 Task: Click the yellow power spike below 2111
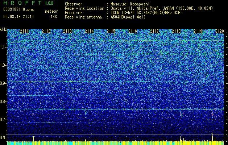click(x=33, y=138)
